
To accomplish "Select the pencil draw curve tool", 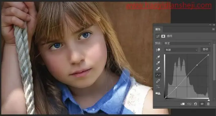I will 158,81.
